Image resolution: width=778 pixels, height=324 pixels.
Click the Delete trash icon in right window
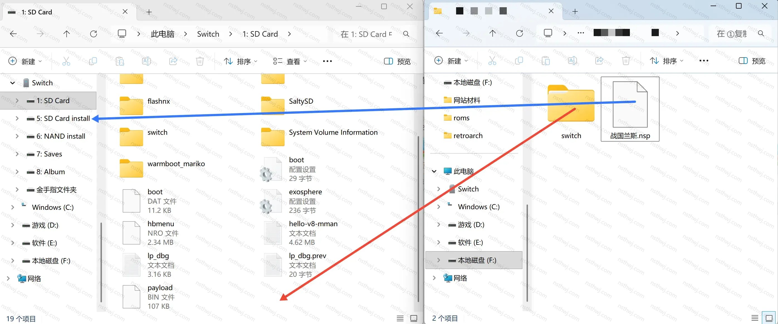[626, 61]
